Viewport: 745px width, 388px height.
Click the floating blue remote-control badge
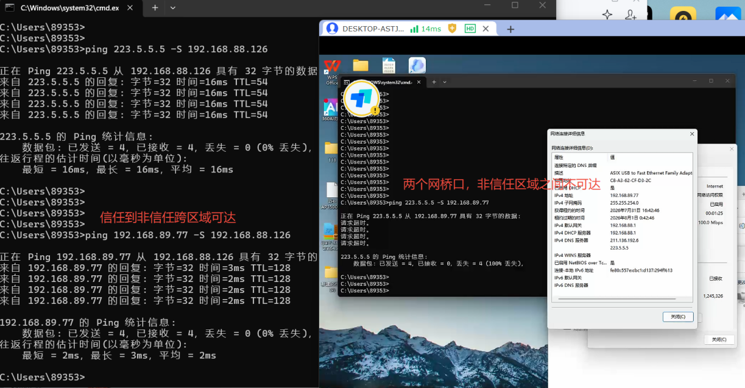[361, 97]
